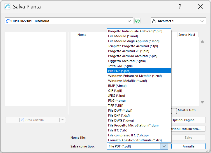Select PNG (*.png) format

click(x=139, y=101)
